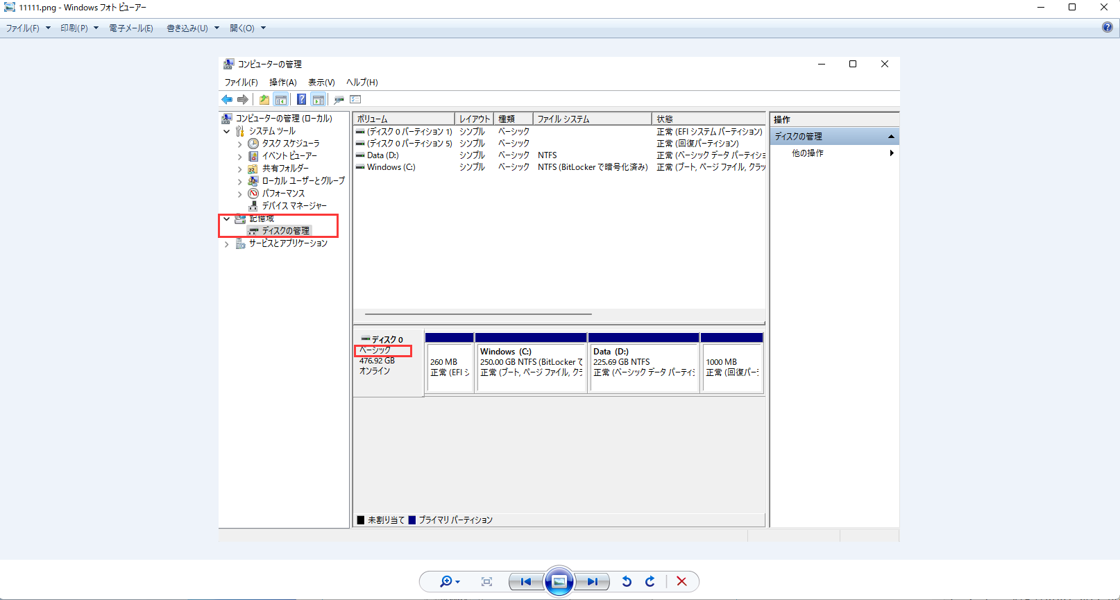Click the volume list horizontal scrollbar
Screen dimensions: 1120x600
coord(479,314)
